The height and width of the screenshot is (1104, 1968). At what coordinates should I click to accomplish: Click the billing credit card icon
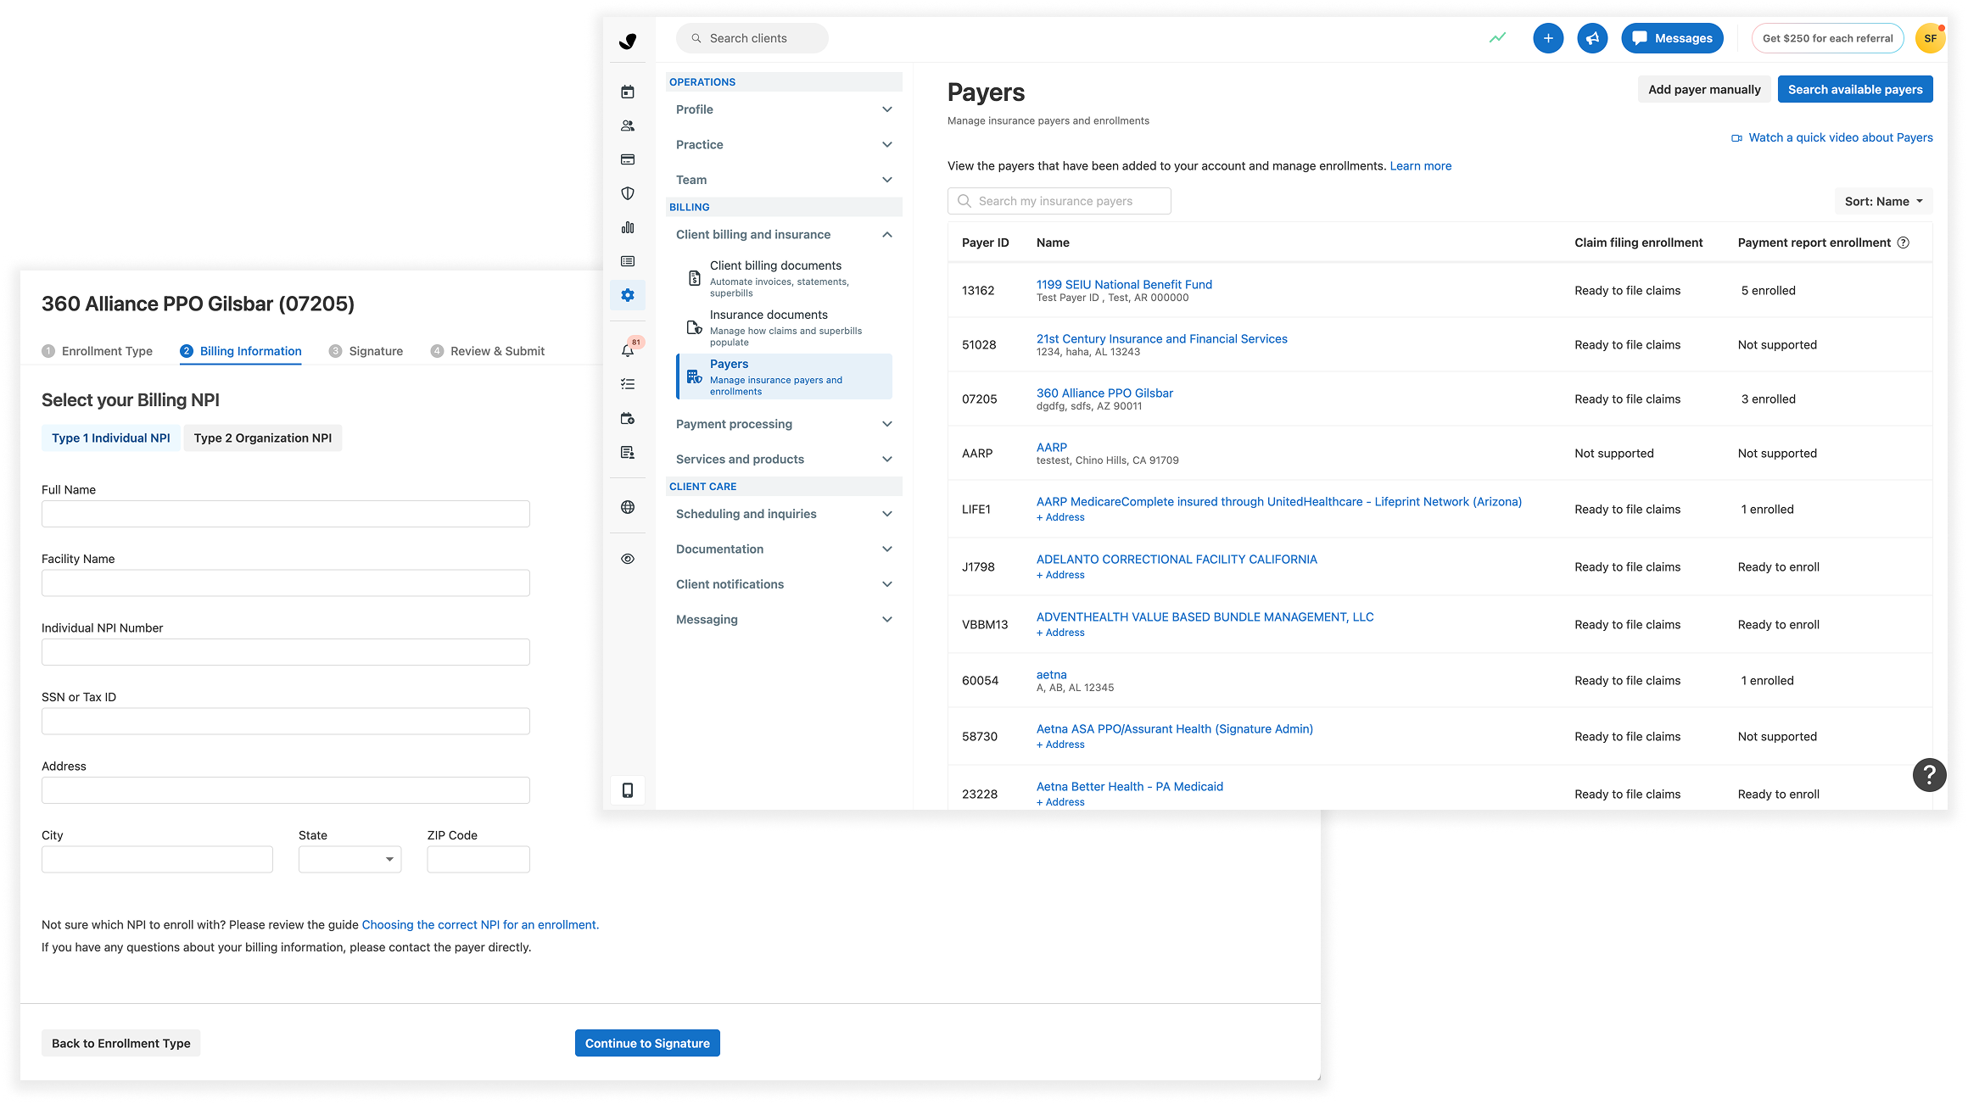(628, 159)
